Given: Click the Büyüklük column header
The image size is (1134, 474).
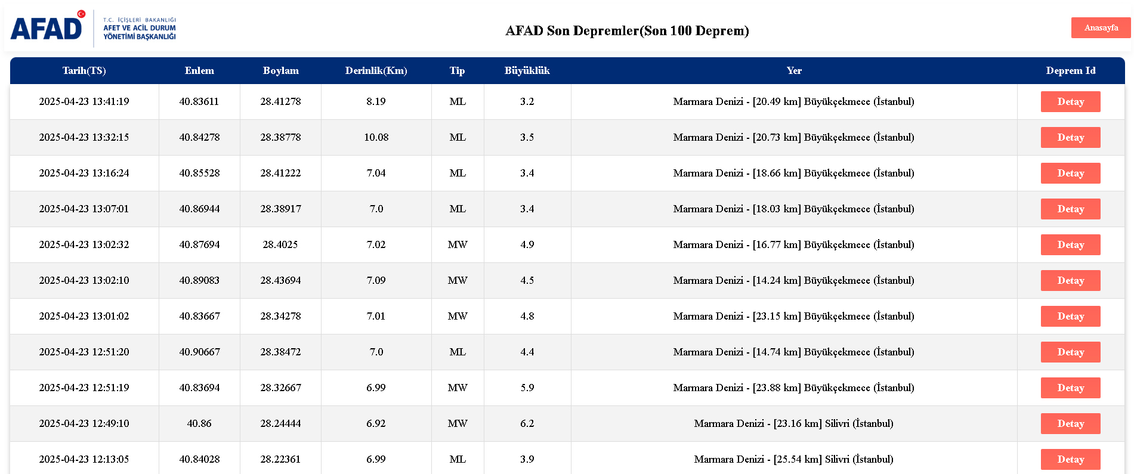Looking at the screenshot, I should point(527,71).
